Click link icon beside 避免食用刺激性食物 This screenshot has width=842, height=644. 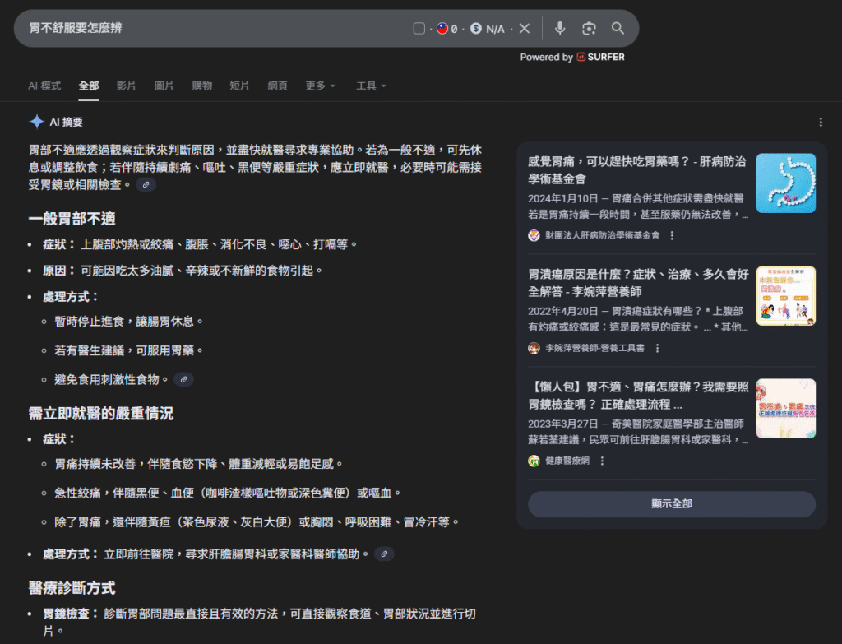183,379
